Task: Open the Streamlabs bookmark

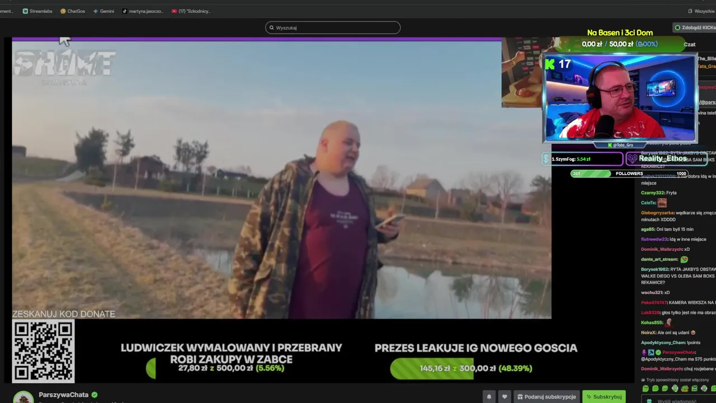Action: click(x=37, y=11)
